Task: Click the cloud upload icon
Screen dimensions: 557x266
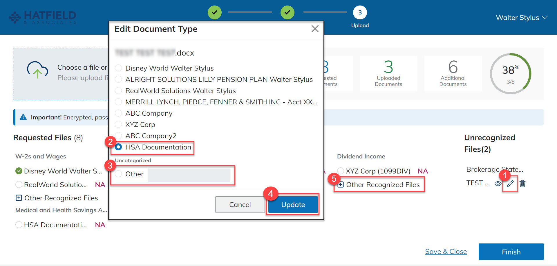Action: 37,70
